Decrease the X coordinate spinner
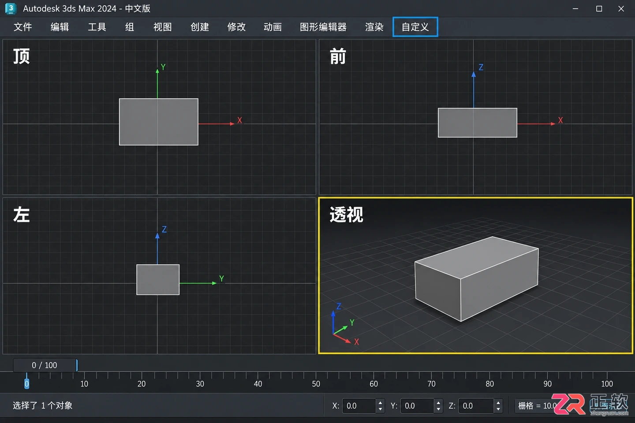 pos(381,409)
